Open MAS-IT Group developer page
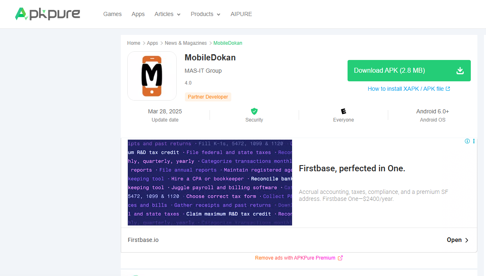 (x=203, y=71)
